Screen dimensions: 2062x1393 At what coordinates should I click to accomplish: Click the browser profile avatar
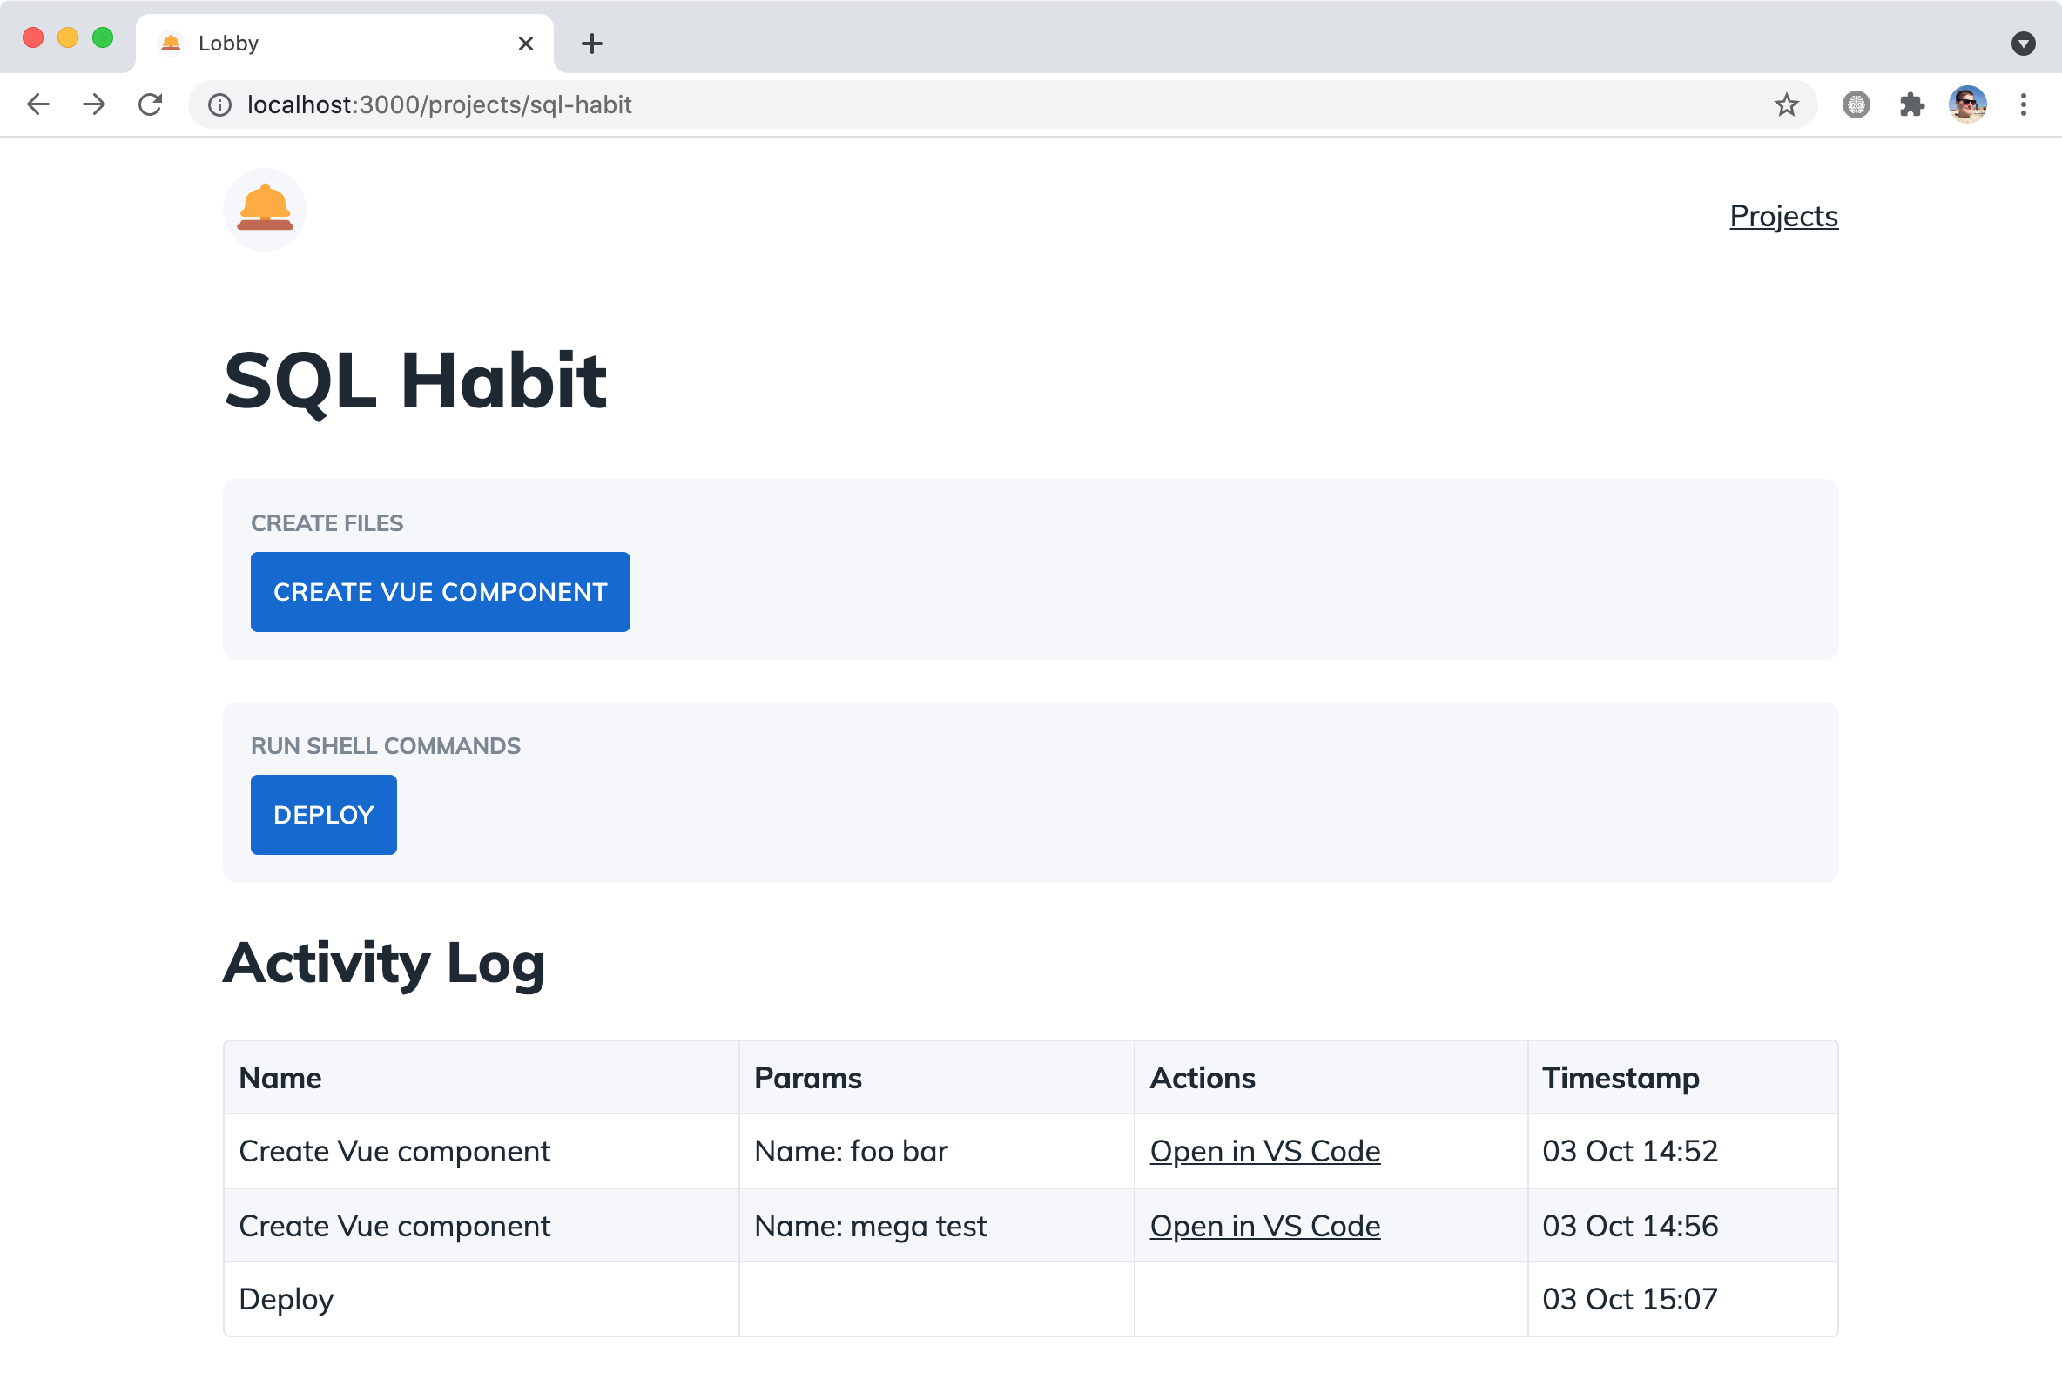click(x=1967, y=104)
